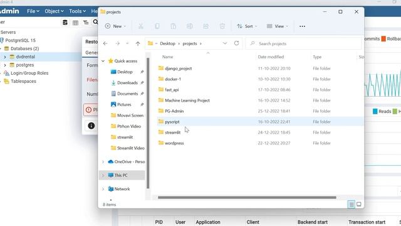Click the Copy icon in Explorer toolbar
The height and width of the screenshot is (226, 401).
157,26
